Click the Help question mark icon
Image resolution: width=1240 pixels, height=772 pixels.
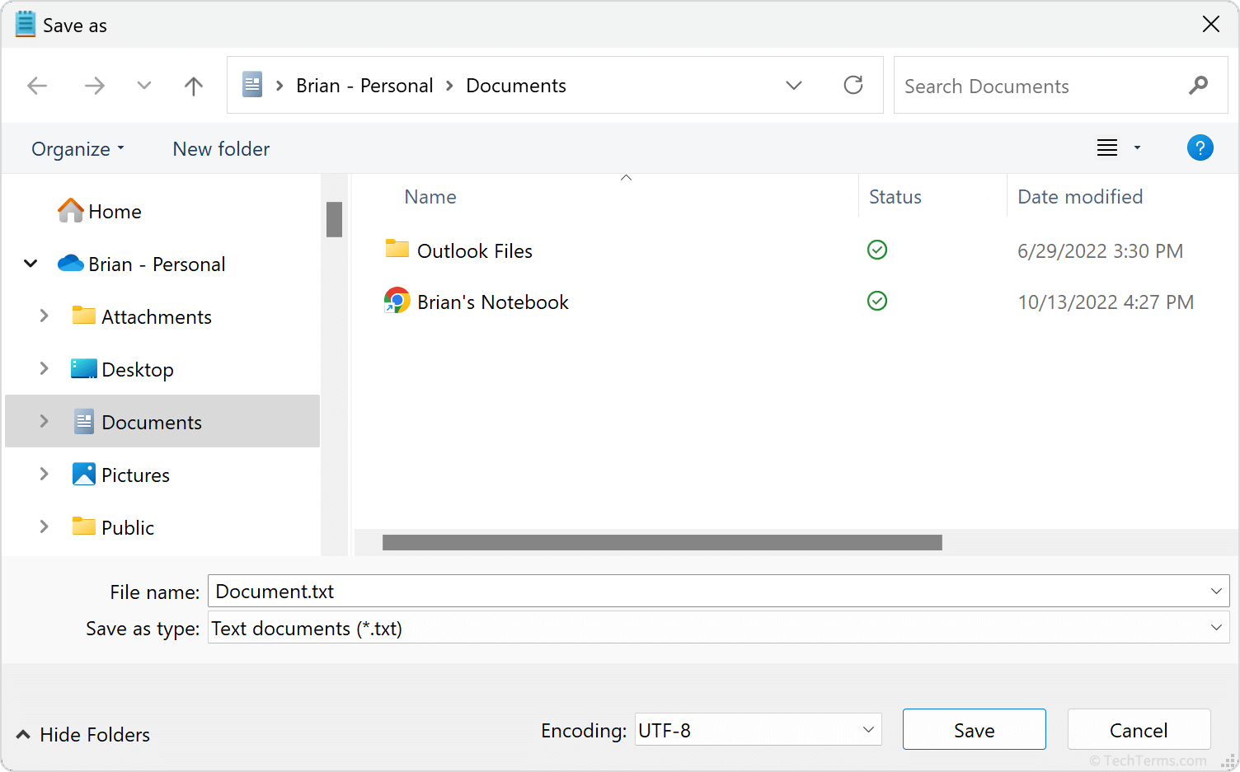pyautogui.click(x=1200, y=147)
